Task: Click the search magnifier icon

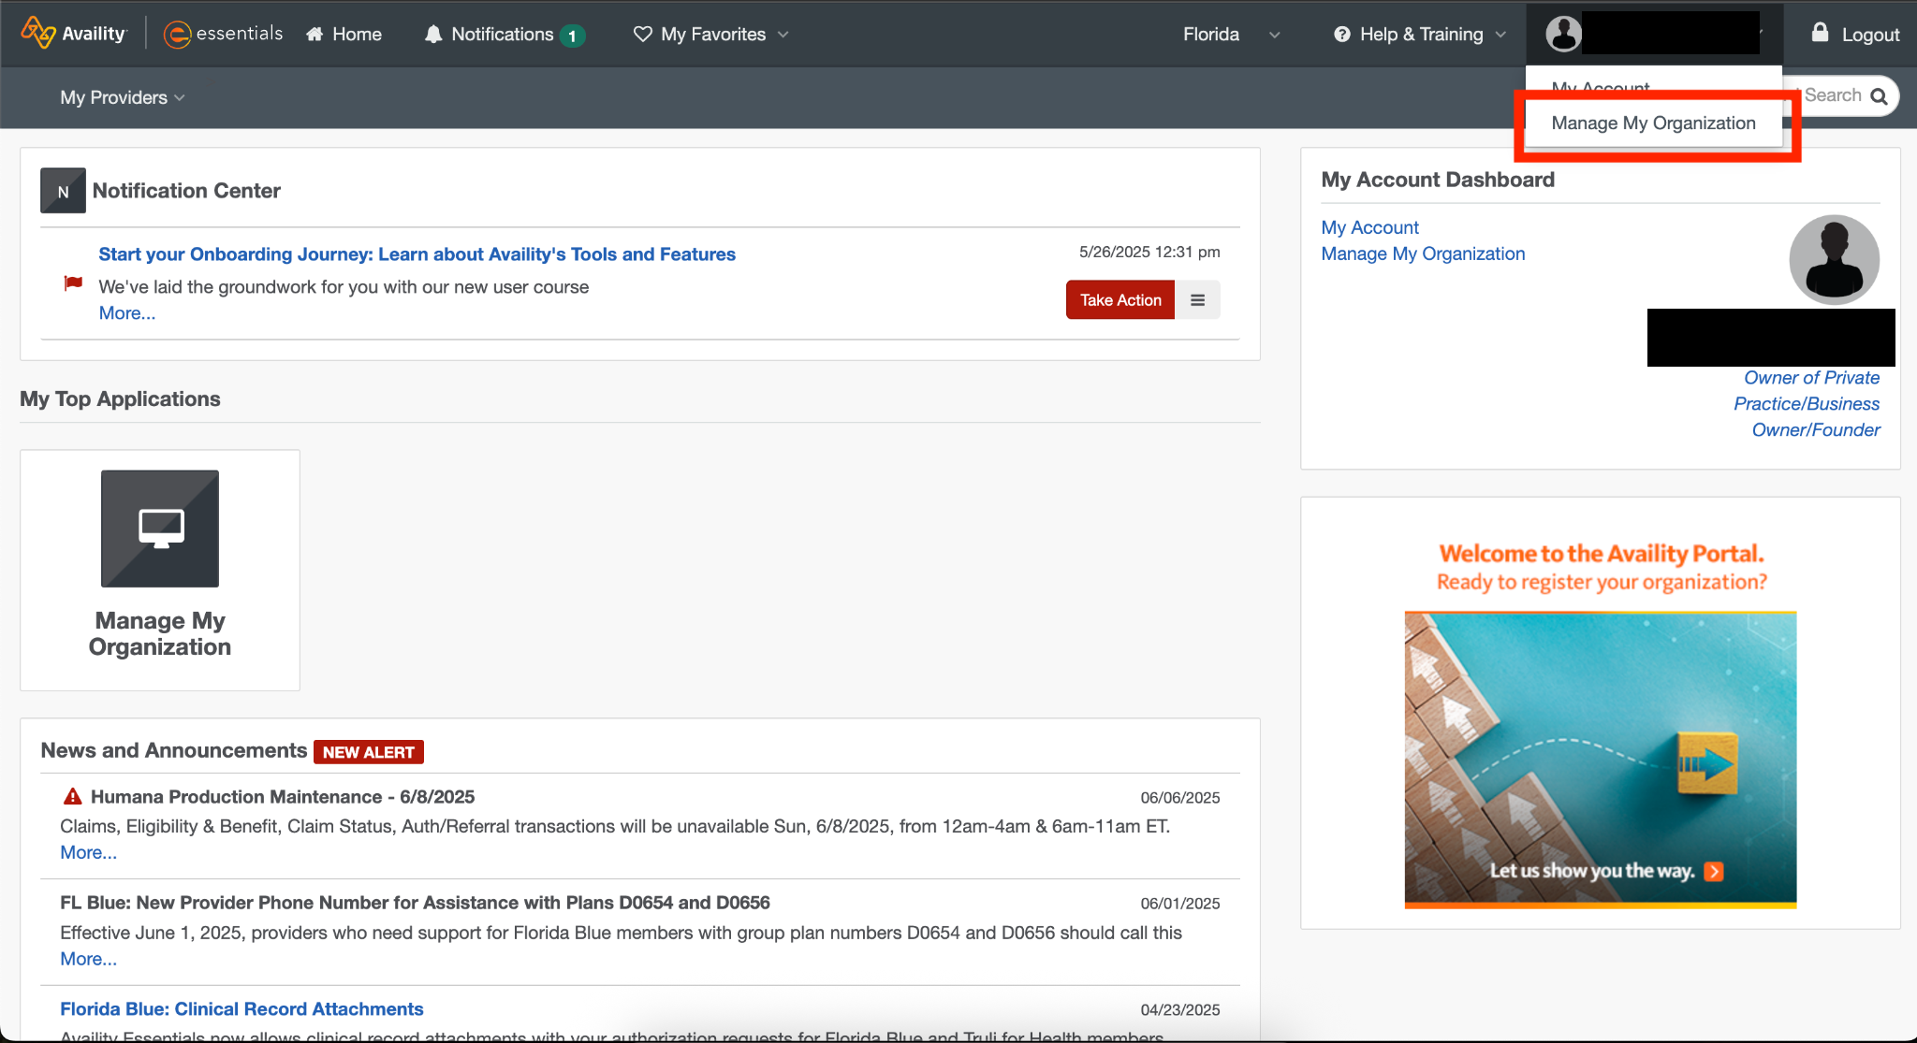Action: point(1879,96)
